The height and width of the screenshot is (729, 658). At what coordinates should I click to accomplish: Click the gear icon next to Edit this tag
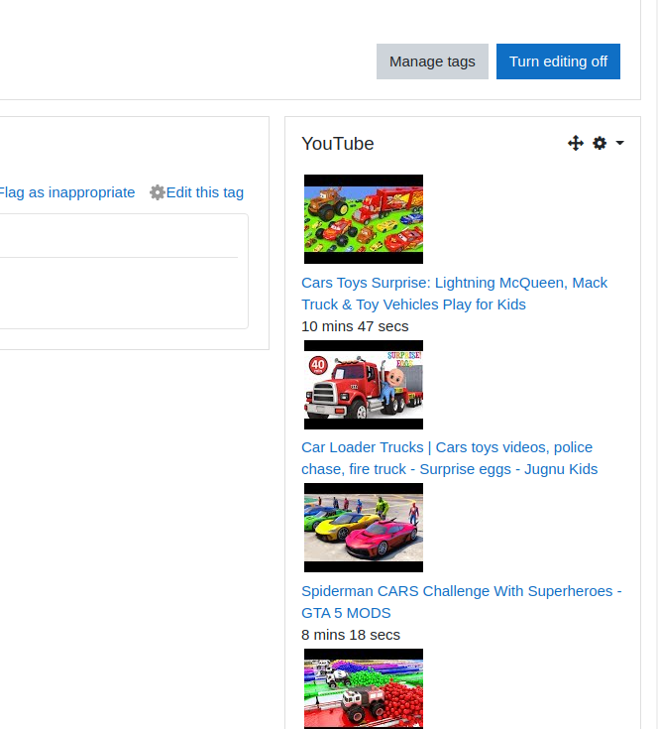[x=158, y=192]
